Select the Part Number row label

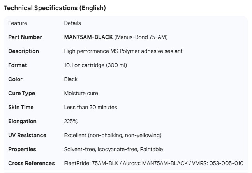click(25, 37)
